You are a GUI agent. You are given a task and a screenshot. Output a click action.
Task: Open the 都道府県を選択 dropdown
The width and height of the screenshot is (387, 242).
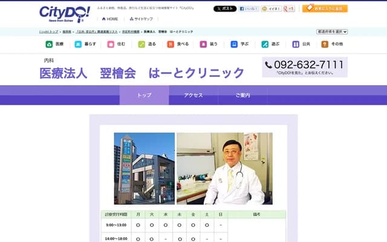coord(332,31)
